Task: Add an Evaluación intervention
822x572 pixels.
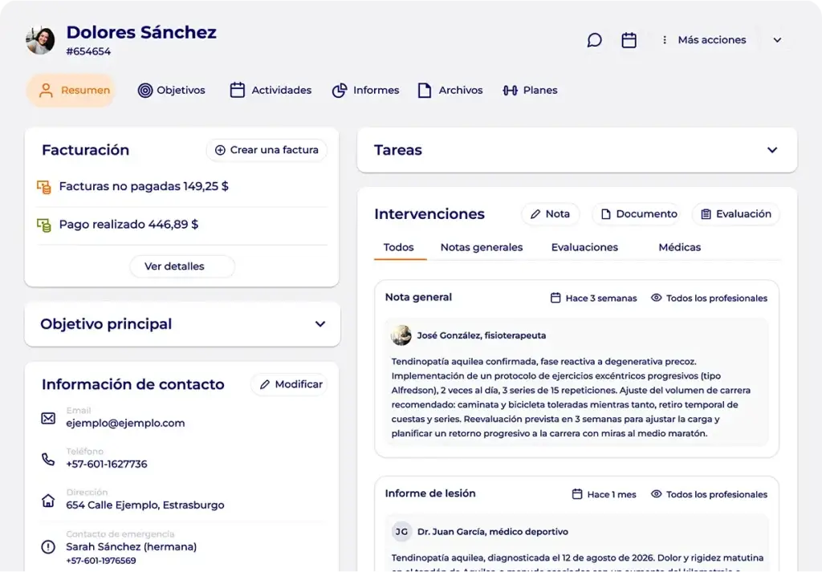Action: click(x=736, y=213)
